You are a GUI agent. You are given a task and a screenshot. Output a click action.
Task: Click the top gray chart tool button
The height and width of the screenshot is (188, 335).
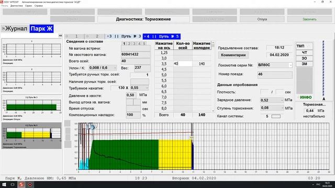(x=68, y=123)
